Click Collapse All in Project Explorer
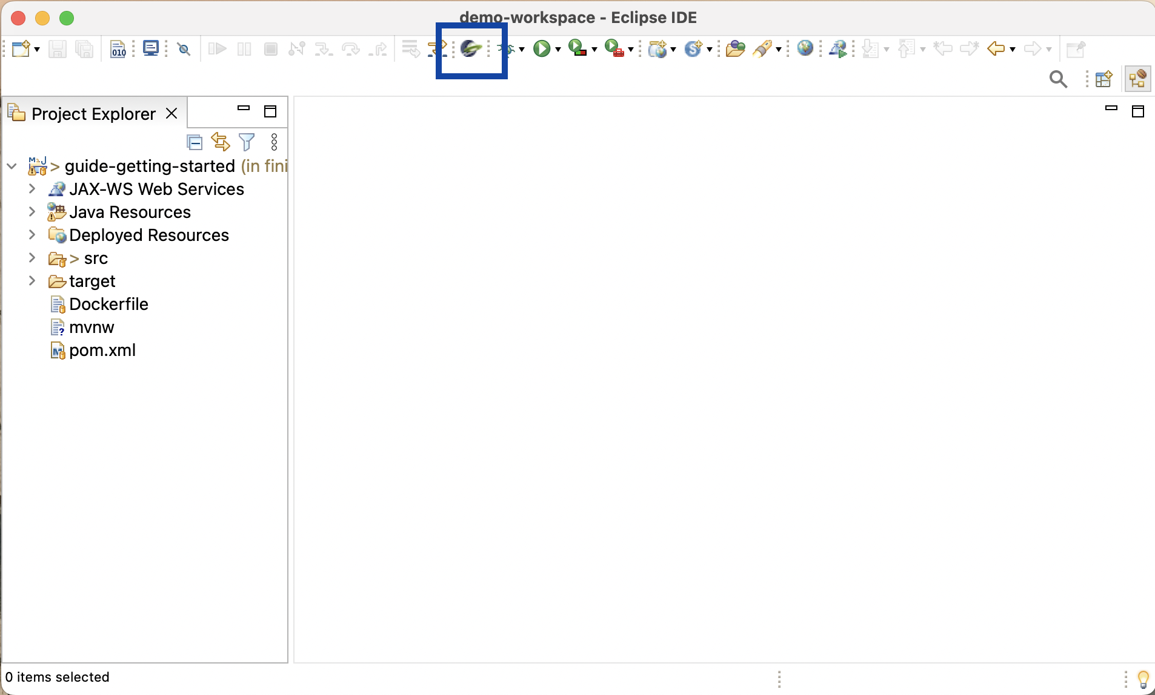The width and height of the screenshot is (1155, 695). (x=195, y=142)
